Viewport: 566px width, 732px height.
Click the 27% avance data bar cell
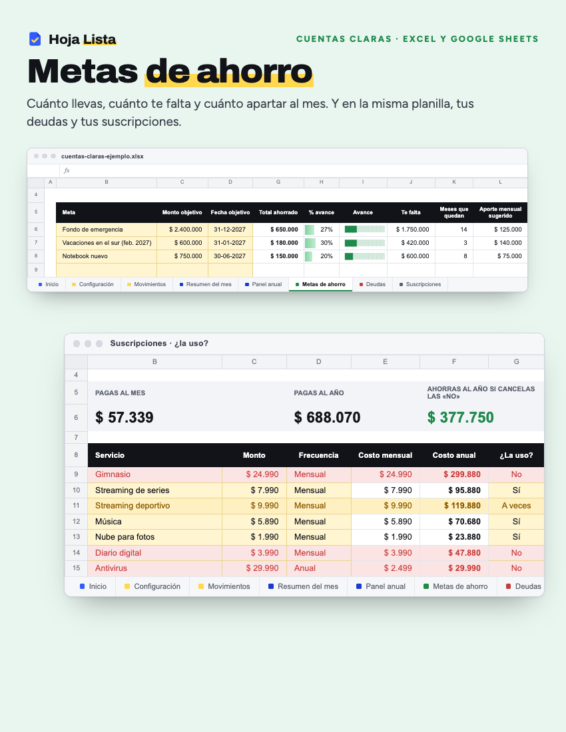pos(322,229)
